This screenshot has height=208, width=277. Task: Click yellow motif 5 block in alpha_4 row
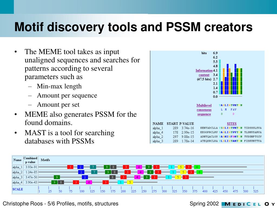coord(130,182)
